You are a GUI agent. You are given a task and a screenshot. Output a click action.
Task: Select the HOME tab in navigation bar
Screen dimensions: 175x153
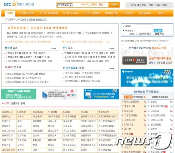(x=10, y=13)
